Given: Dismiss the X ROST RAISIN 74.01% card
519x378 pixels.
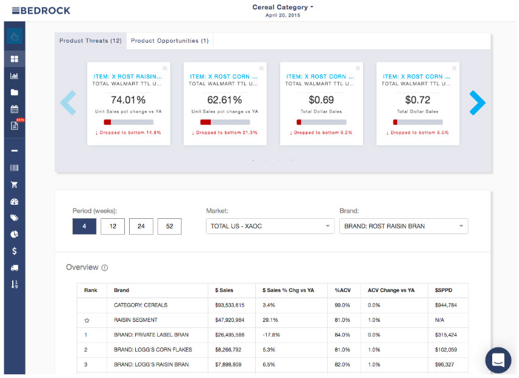Looking at the screenshot, I should pos(165,68).
